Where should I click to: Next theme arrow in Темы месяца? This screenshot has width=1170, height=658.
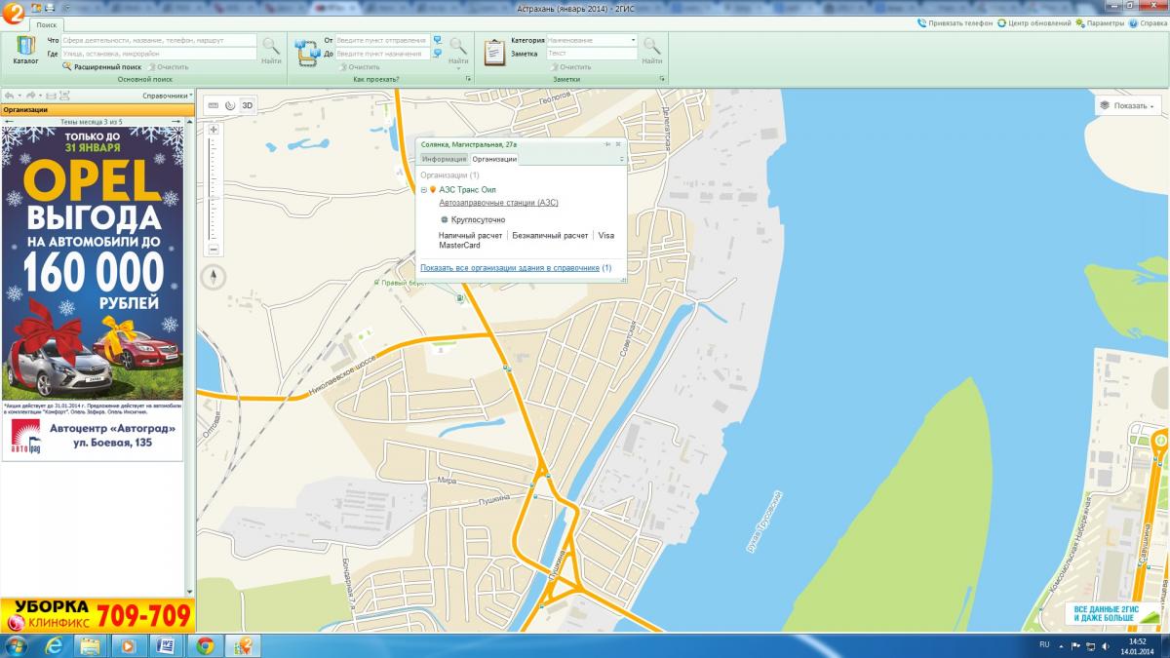(175, 121)
